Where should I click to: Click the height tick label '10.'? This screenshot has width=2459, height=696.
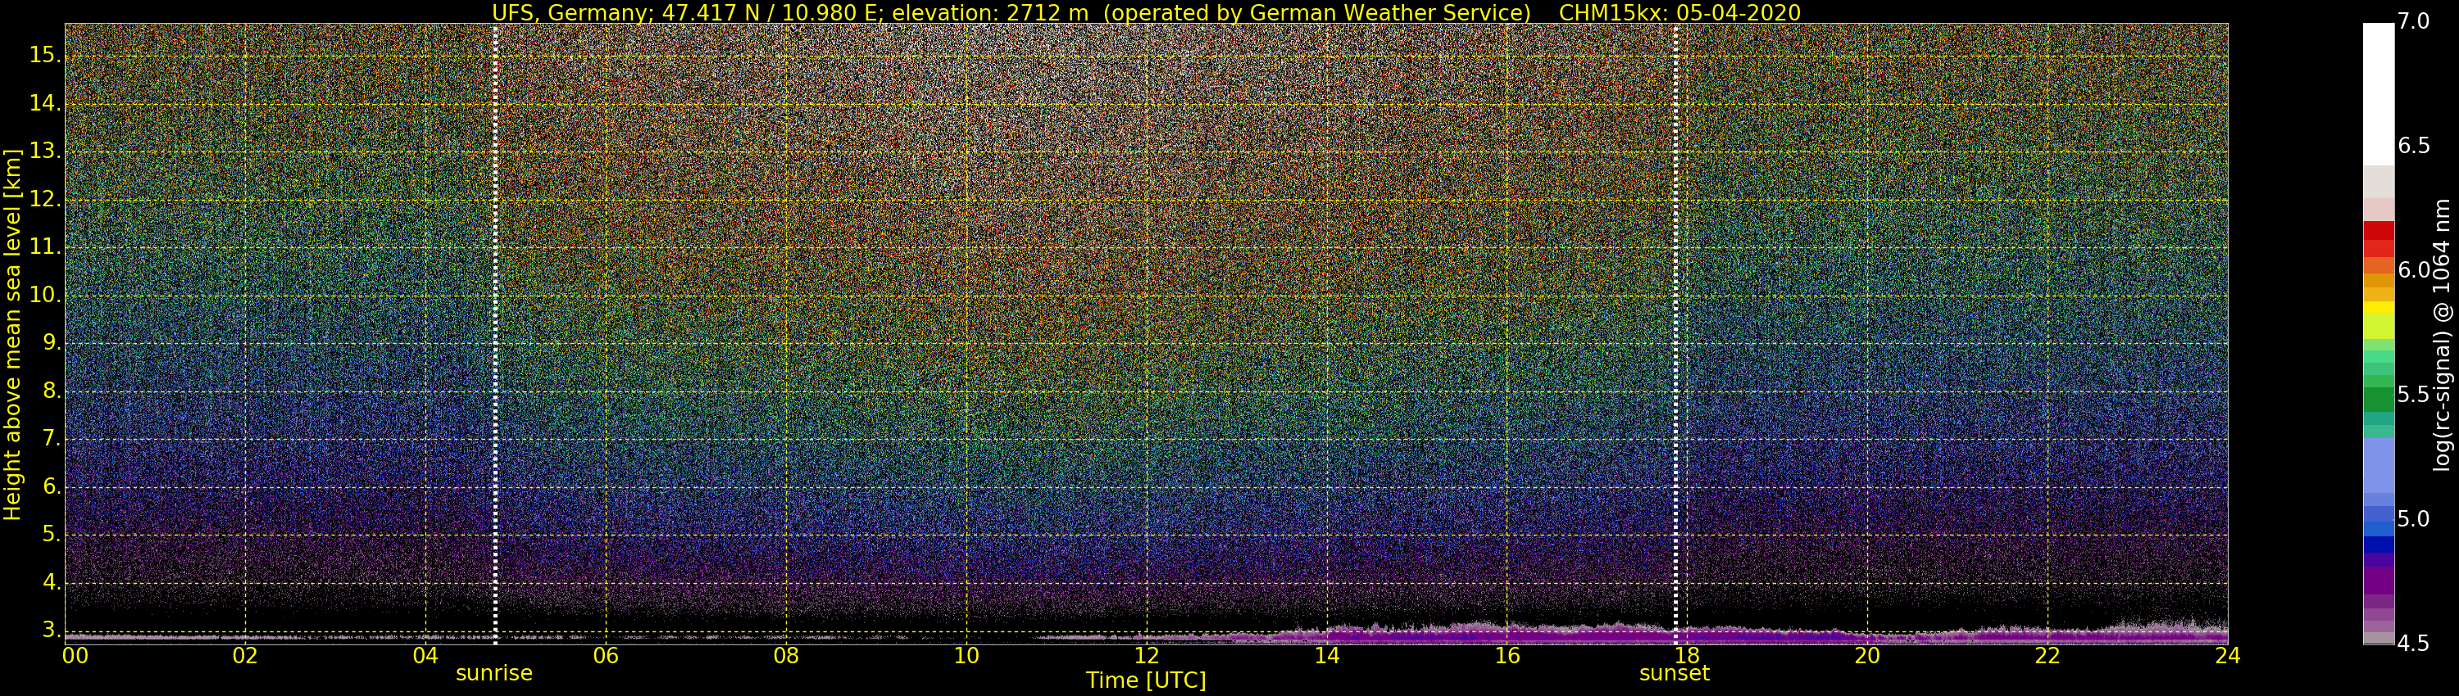pos(44,296)
